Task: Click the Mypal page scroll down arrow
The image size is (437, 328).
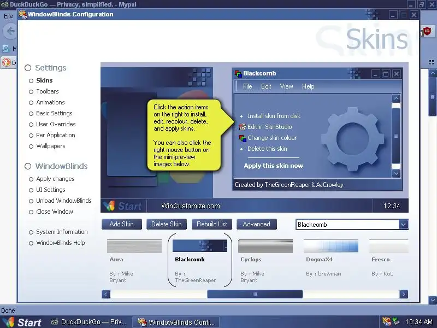Action: (x=433, y=300)
